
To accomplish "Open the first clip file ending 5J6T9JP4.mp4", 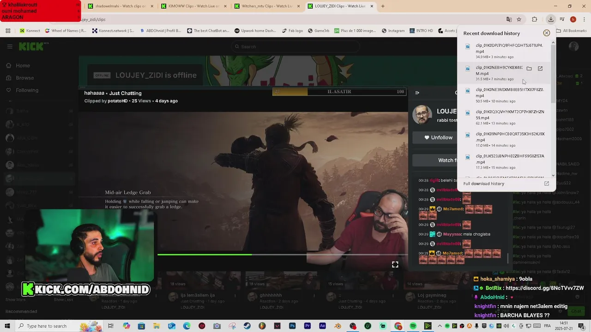I will click(504, 51).
